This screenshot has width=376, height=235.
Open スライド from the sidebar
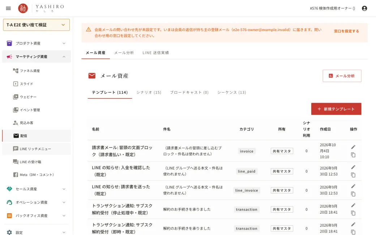click(x=37, y=84)
